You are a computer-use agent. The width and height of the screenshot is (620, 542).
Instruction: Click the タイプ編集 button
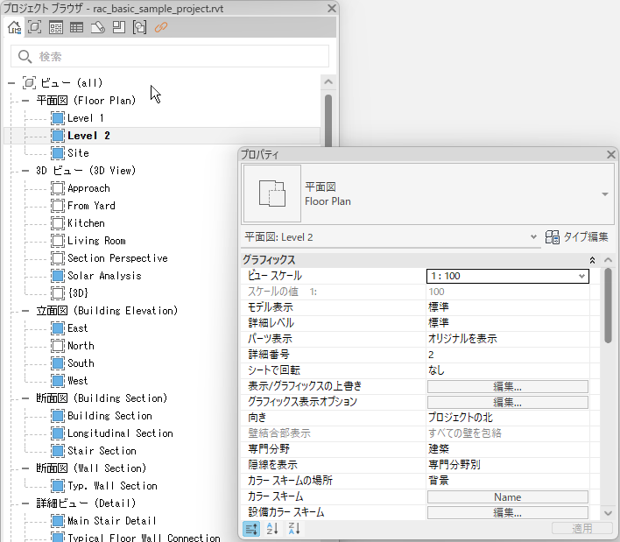point(576,236)
